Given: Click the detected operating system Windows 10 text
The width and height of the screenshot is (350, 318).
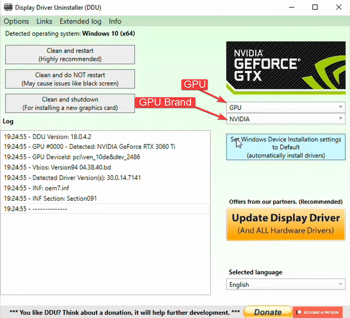Looking at the screenshot, I should point(70,34).
